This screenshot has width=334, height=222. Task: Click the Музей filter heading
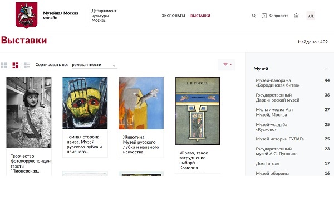(x=261, y=69)
